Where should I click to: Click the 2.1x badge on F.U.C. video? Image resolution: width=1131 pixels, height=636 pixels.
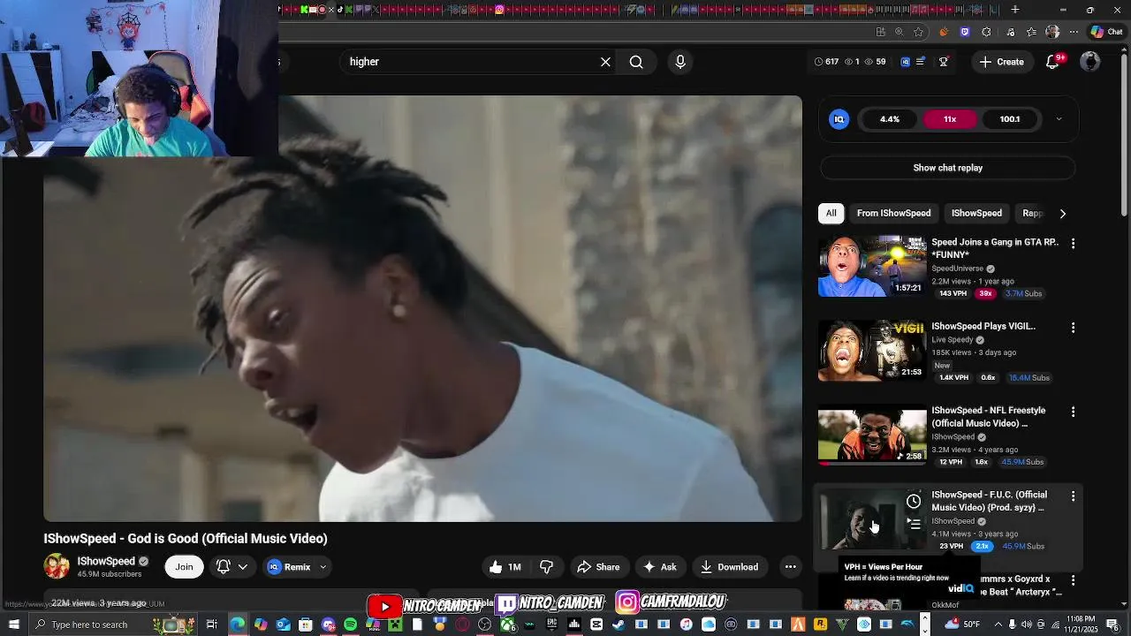pyautogui.click(x=982, y=546)
